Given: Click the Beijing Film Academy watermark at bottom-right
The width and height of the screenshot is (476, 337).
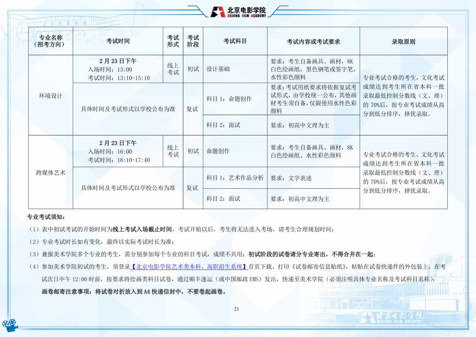Looking at the screenshot, I should (391, 318).
